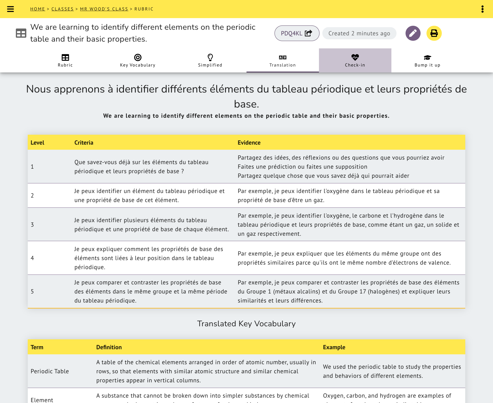Click the Example column header
This screenshot has height=403, width=493.
point(334,347)
